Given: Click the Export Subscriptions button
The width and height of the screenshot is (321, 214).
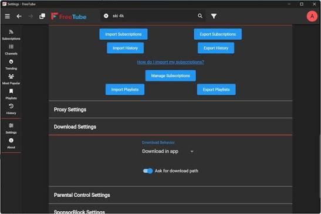Looking at the screenshot, I should coord(218,34).
